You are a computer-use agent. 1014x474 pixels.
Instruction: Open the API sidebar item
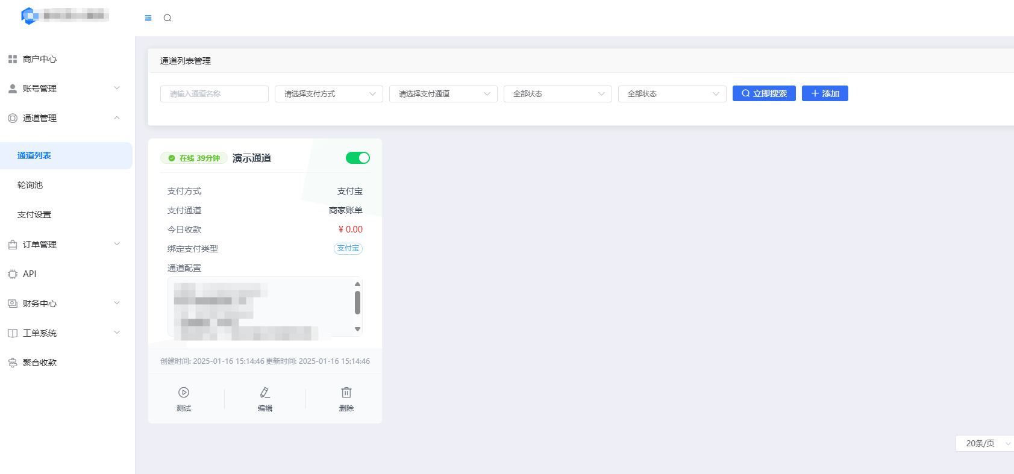pyautogui.click(x=30, y=274)
